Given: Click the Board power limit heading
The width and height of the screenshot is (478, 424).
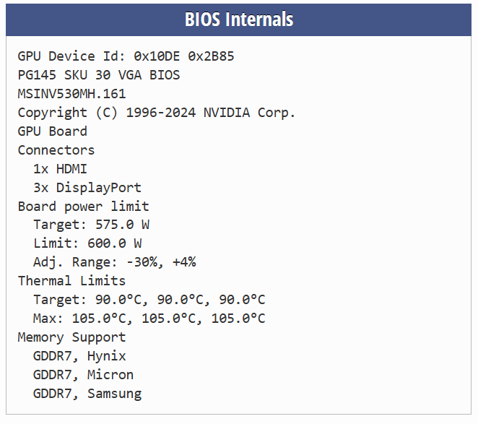Looking at the screenshot, I should click(84, 207).
